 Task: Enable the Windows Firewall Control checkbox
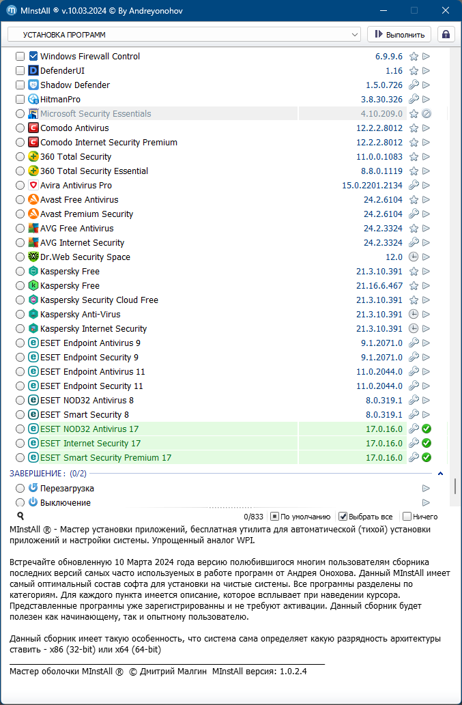click(20, 57)
